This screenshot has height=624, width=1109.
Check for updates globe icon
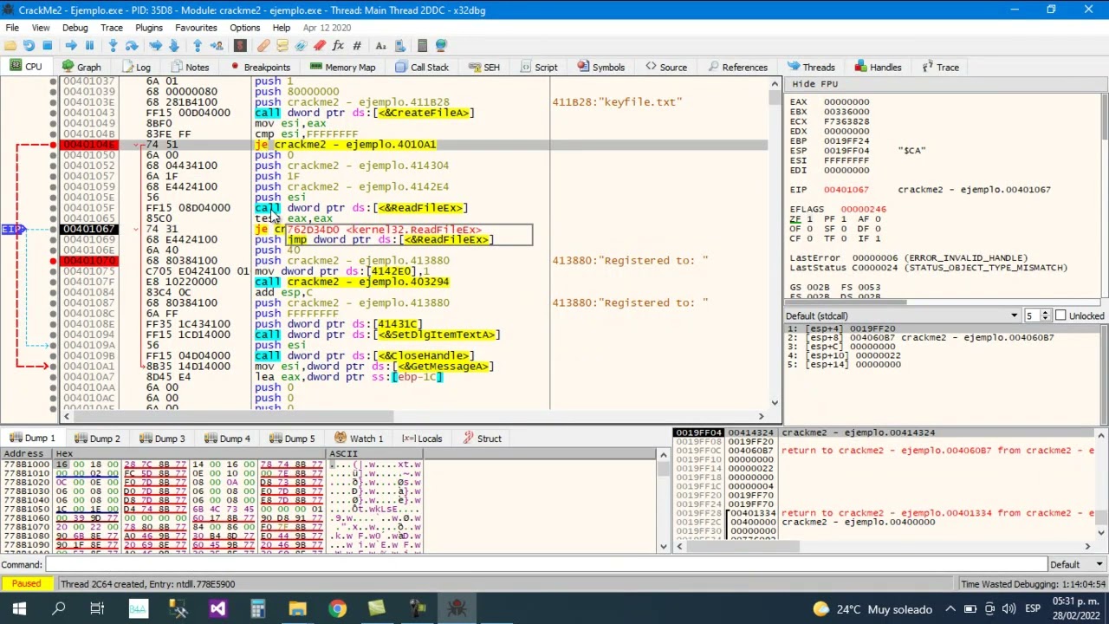tap(441, 45)
